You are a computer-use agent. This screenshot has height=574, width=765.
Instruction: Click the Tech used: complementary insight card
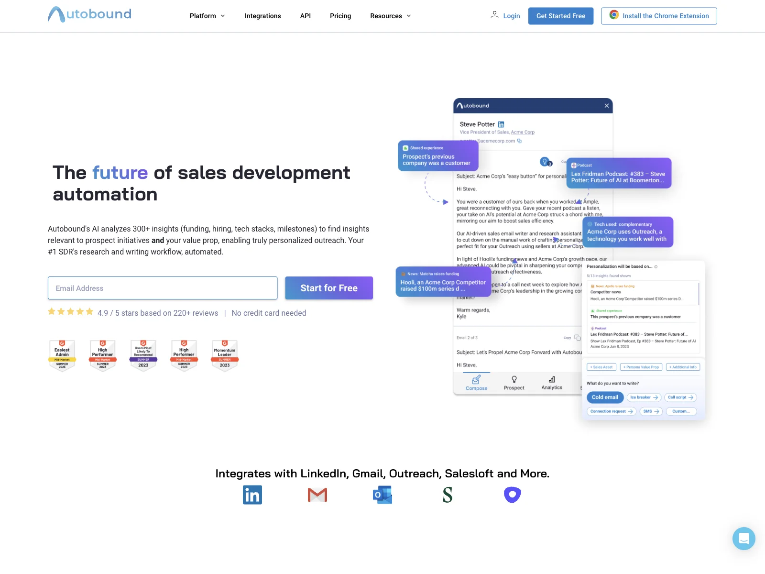628,232
